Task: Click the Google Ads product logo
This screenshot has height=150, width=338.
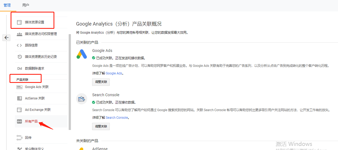Action: coord(82,54)
